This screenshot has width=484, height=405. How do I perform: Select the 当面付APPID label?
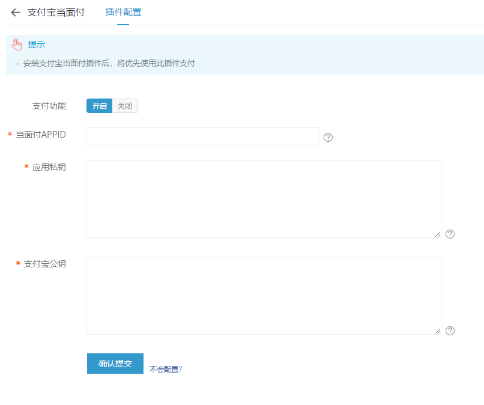41,135
